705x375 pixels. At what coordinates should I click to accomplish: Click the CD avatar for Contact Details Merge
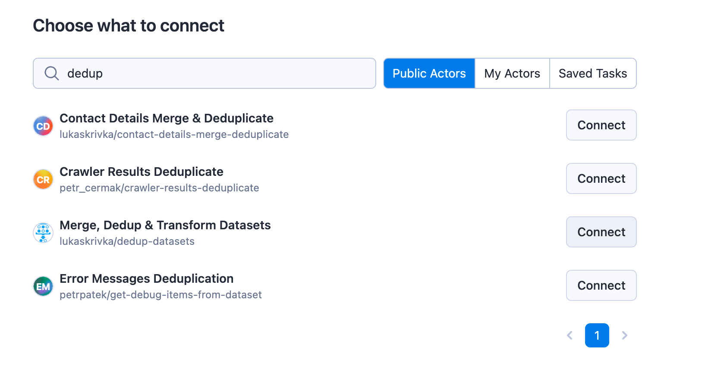[x=43, y=126]
